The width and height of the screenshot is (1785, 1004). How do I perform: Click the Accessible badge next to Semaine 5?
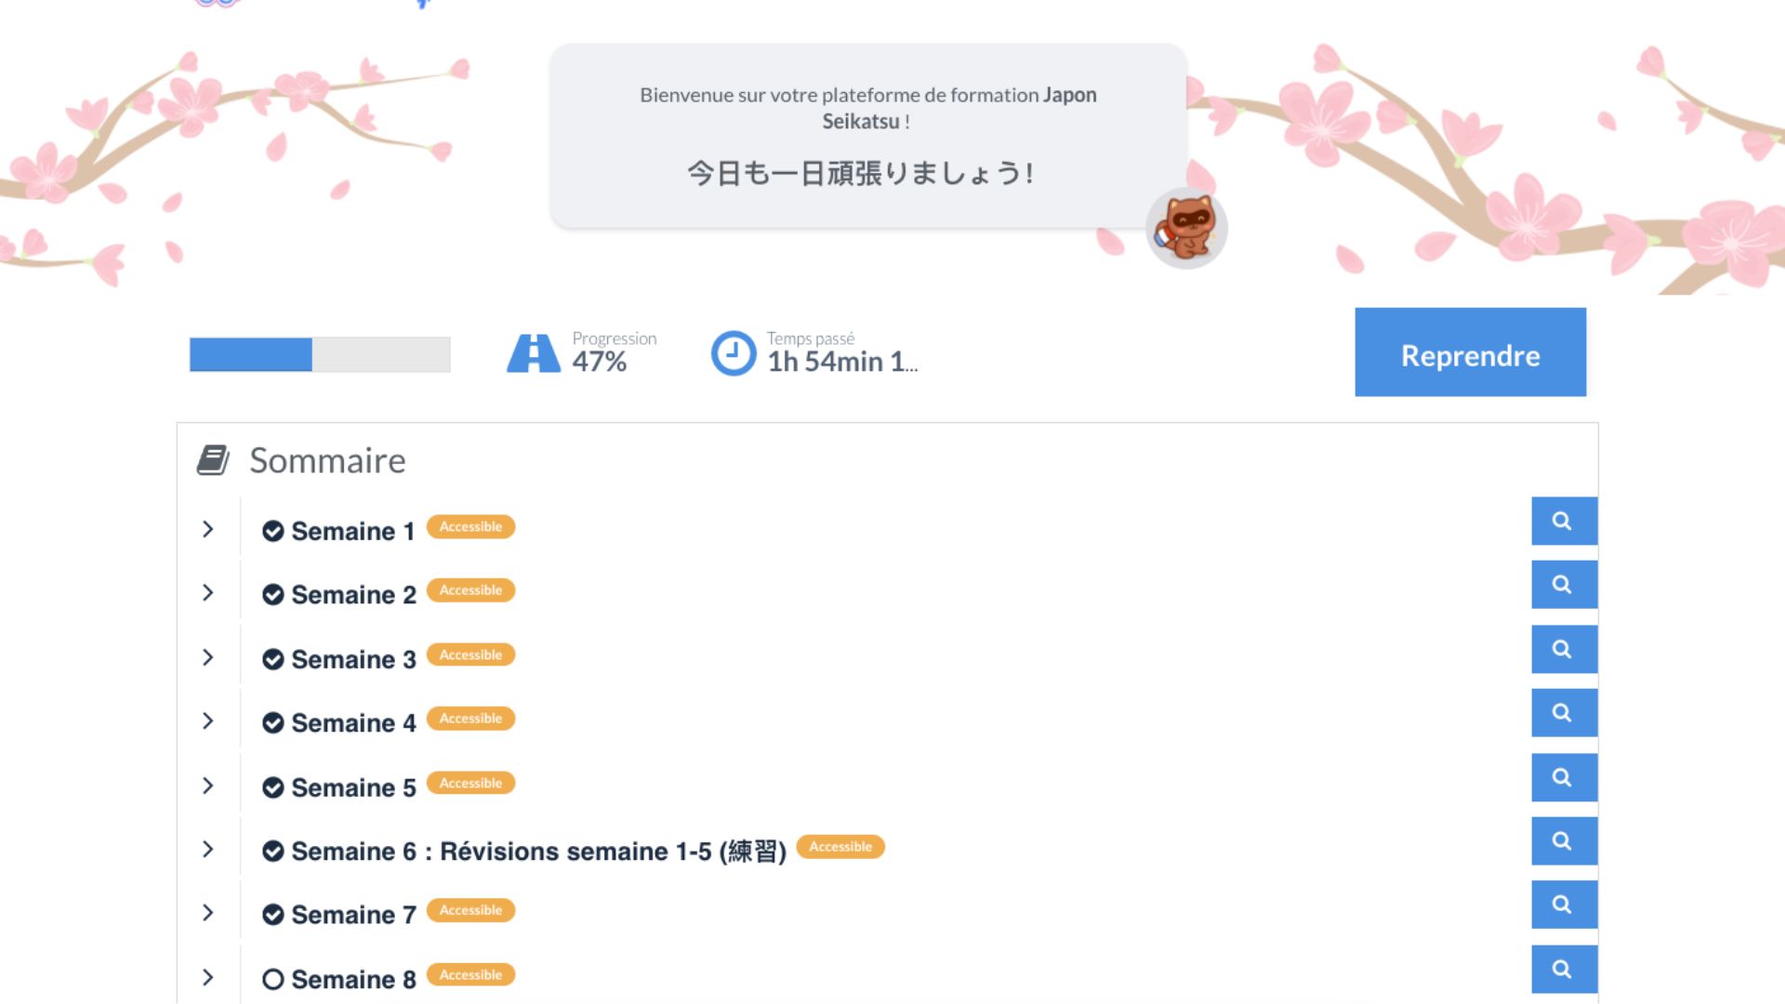pyautogui.click(x=470, y=783)
